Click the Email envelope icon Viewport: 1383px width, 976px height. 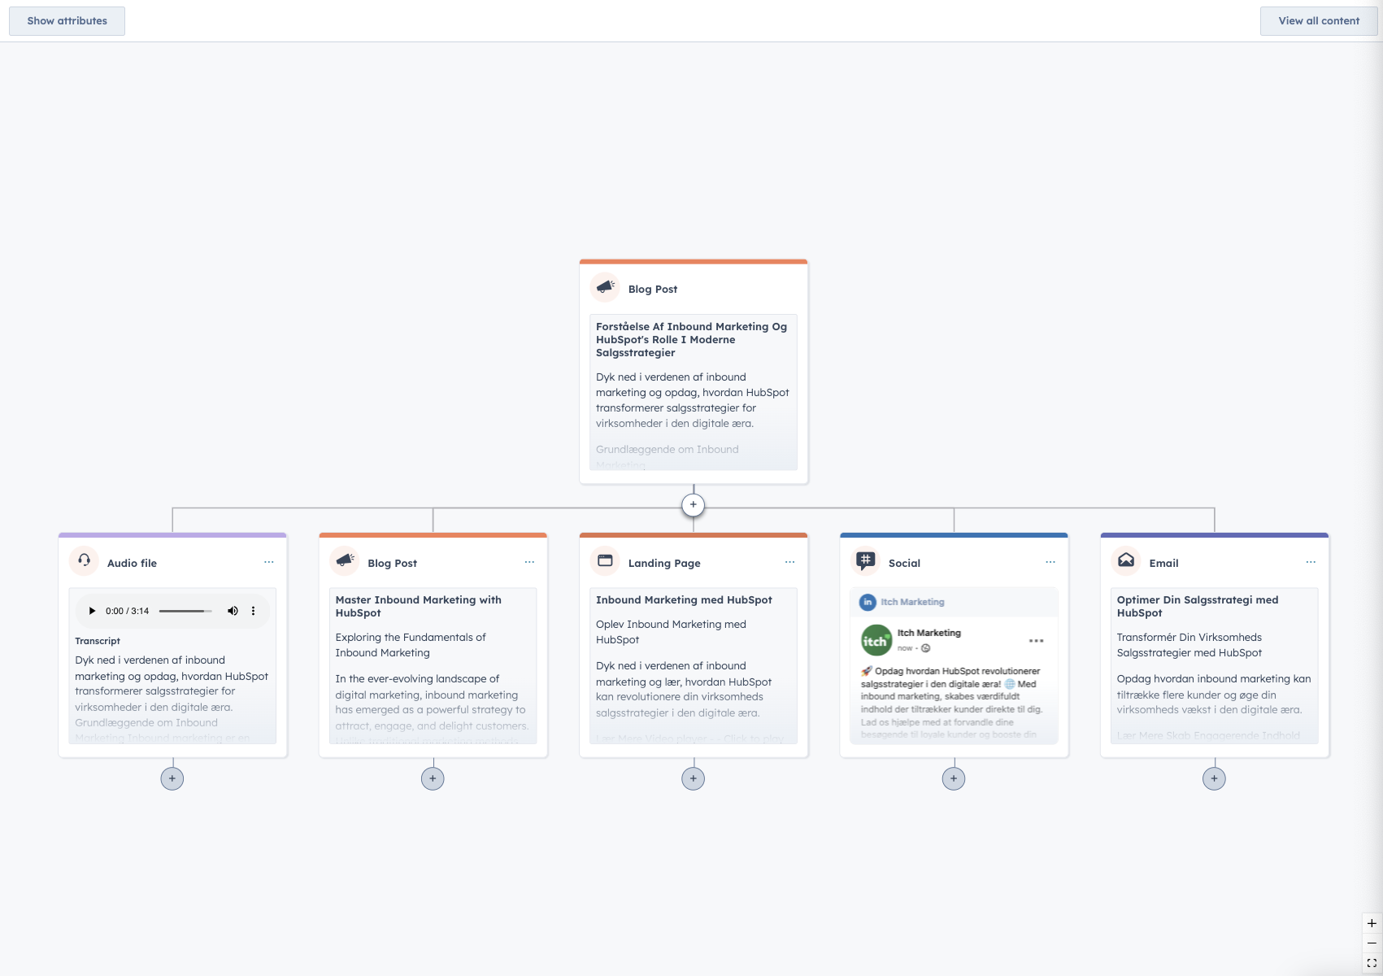1126,562
